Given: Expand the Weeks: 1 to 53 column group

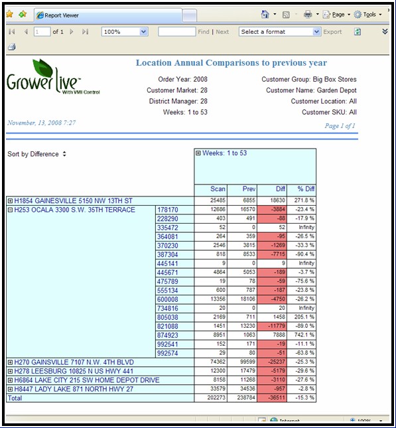Looking at the screenshot, I should (198, 153).
